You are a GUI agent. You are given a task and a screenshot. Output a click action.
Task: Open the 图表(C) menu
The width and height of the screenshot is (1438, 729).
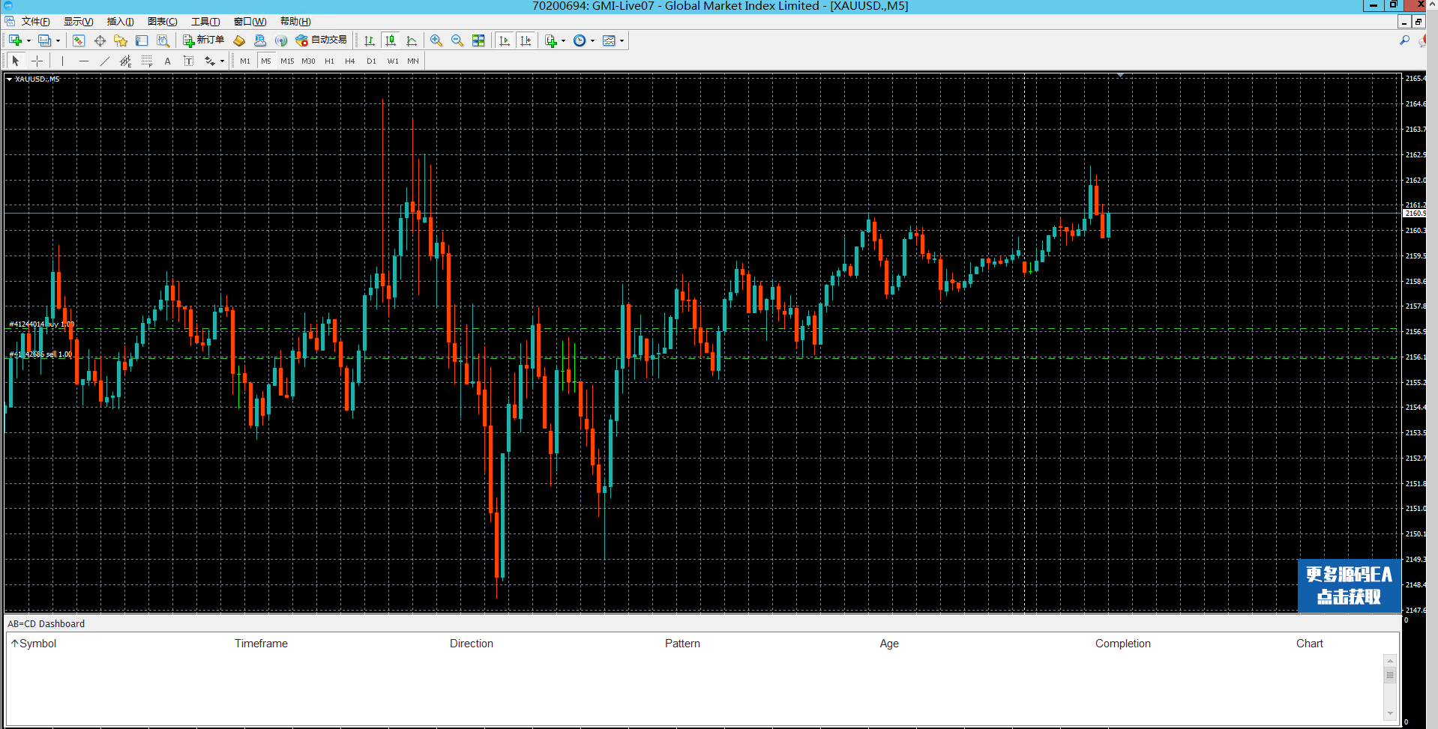[163, 21]
